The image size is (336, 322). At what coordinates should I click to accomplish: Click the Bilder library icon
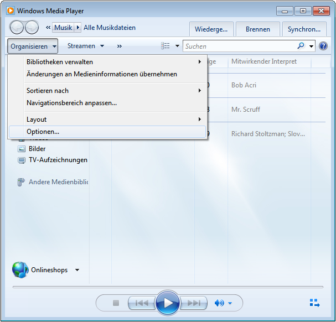point(22,149)
